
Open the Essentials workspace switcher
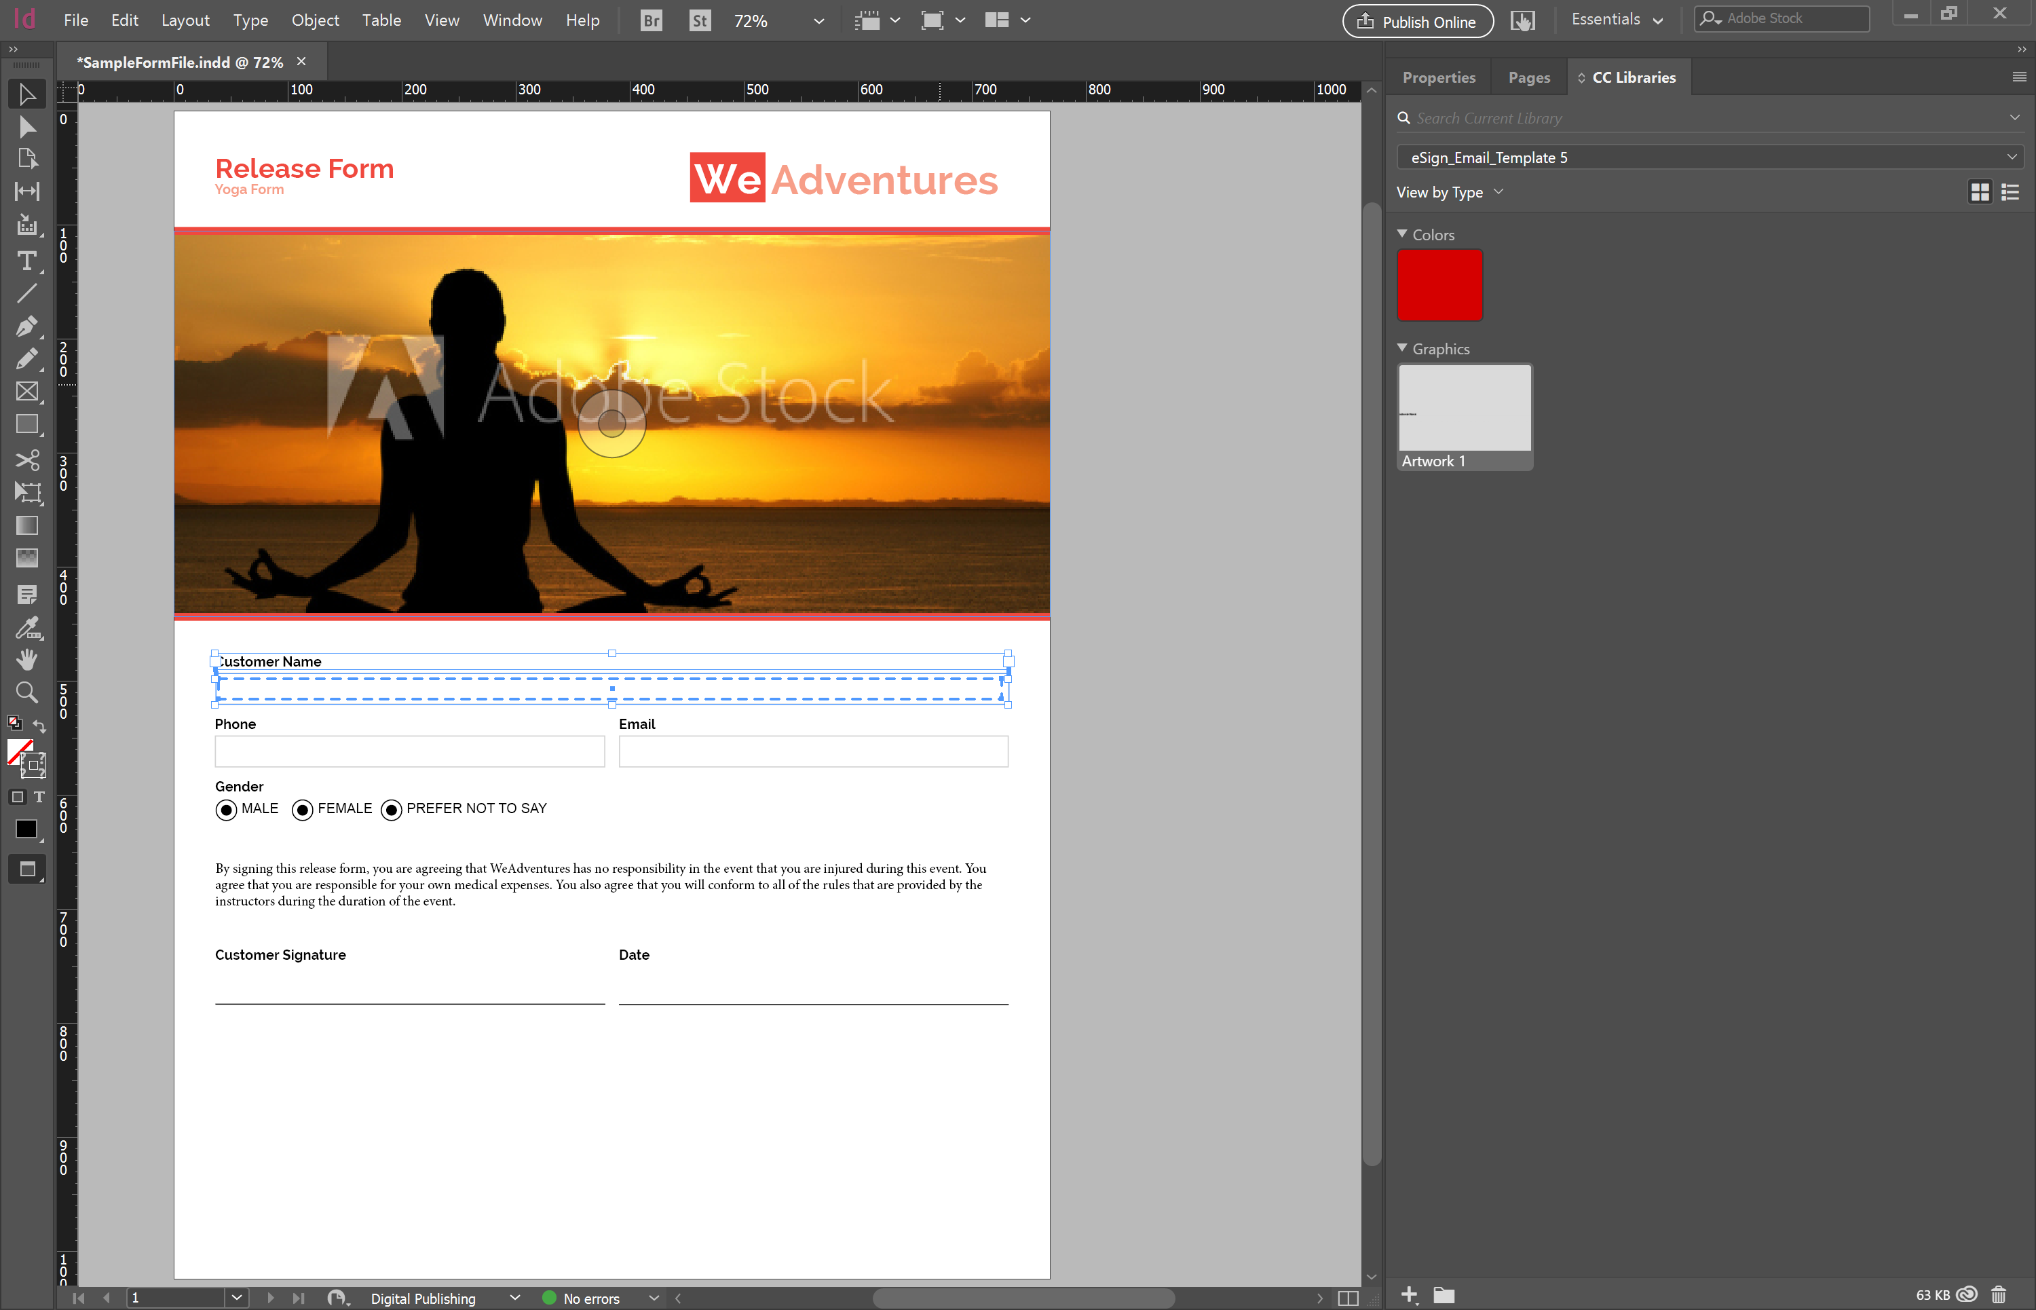[x=1616, y=20]
